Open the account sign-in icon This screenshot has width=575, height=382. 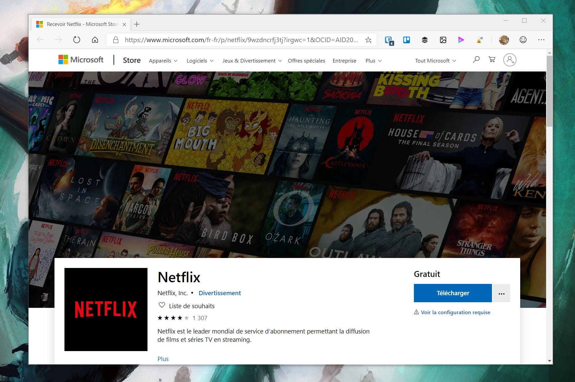point(510,60)
